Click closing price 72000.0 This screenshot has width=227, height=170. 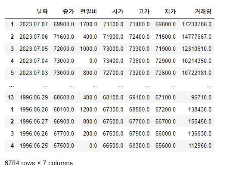[64, 49]
